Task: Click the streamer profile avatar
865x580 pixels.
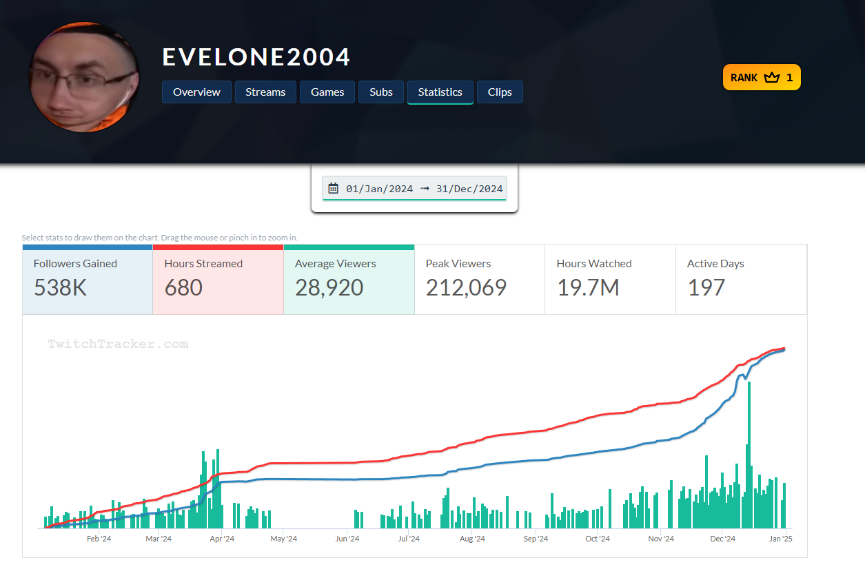Action: click(x=83, y=77)
